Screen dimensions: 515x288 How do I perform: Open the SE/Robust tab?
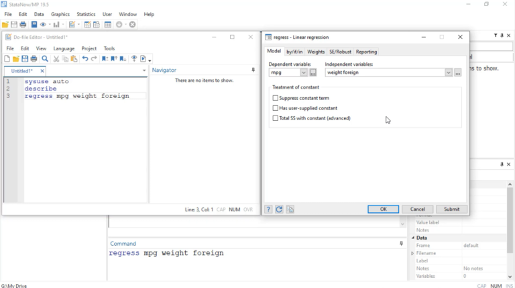[340, 52]
